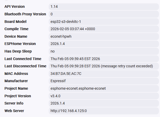160x117 pixels.
Task: Click the 'Web Server' row label
Action: coord(14,111)
